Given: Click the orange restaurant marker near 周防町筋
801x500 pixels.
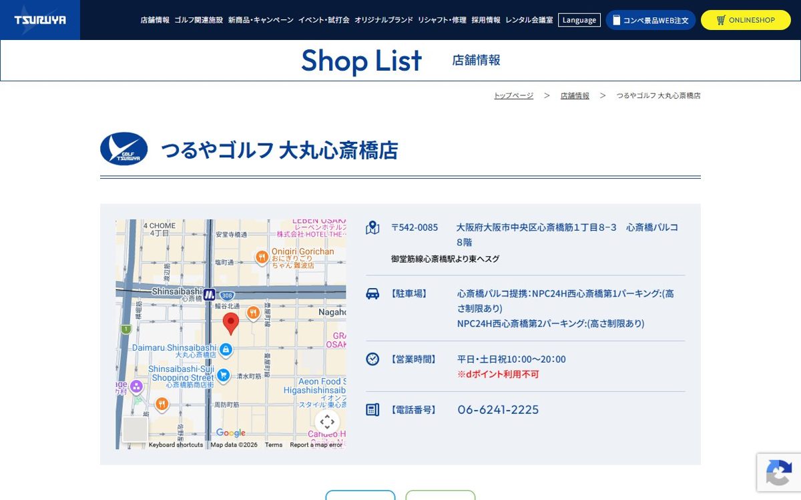Looking at the screenshot, I should [162, 404].
